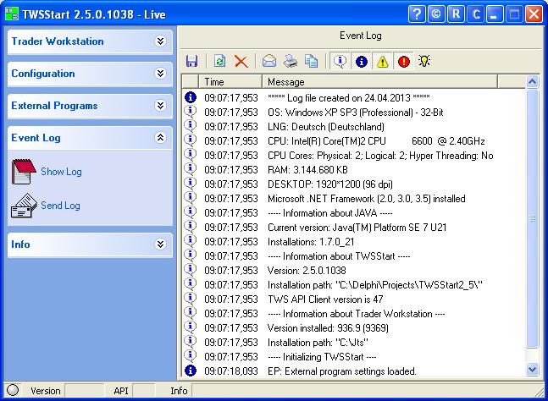Image resolution: width=548 pixels, height=401 pixels.
Task: Click the R title bar button
Action: coord(456,14)
